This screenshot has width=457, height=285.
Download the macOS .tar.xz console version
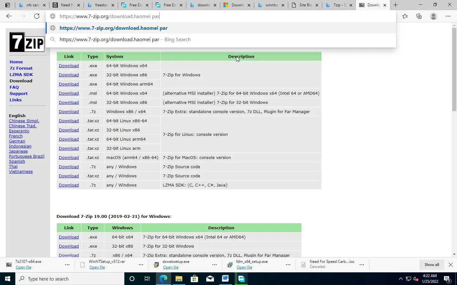pyautogui.click(x=69, y=157)
